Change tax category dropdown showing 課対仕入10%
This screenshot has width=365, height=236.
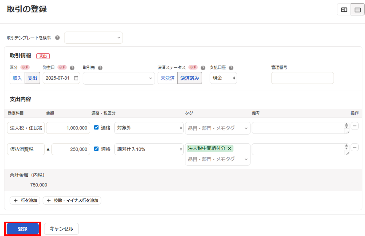(148, 149)
